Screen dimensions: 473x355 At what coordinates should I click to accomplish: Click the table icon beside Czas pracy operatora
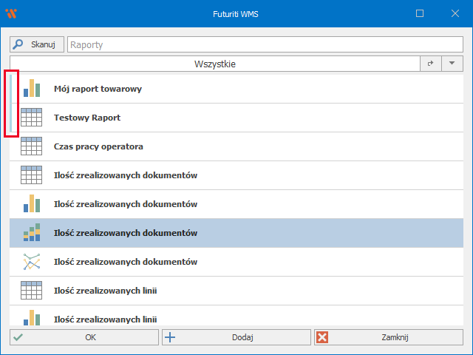point(31,146)
